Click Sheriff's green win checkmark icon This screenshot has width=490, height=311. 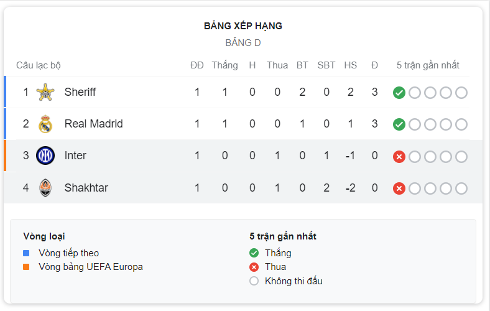pyautogui.click(x=399, y=93)
